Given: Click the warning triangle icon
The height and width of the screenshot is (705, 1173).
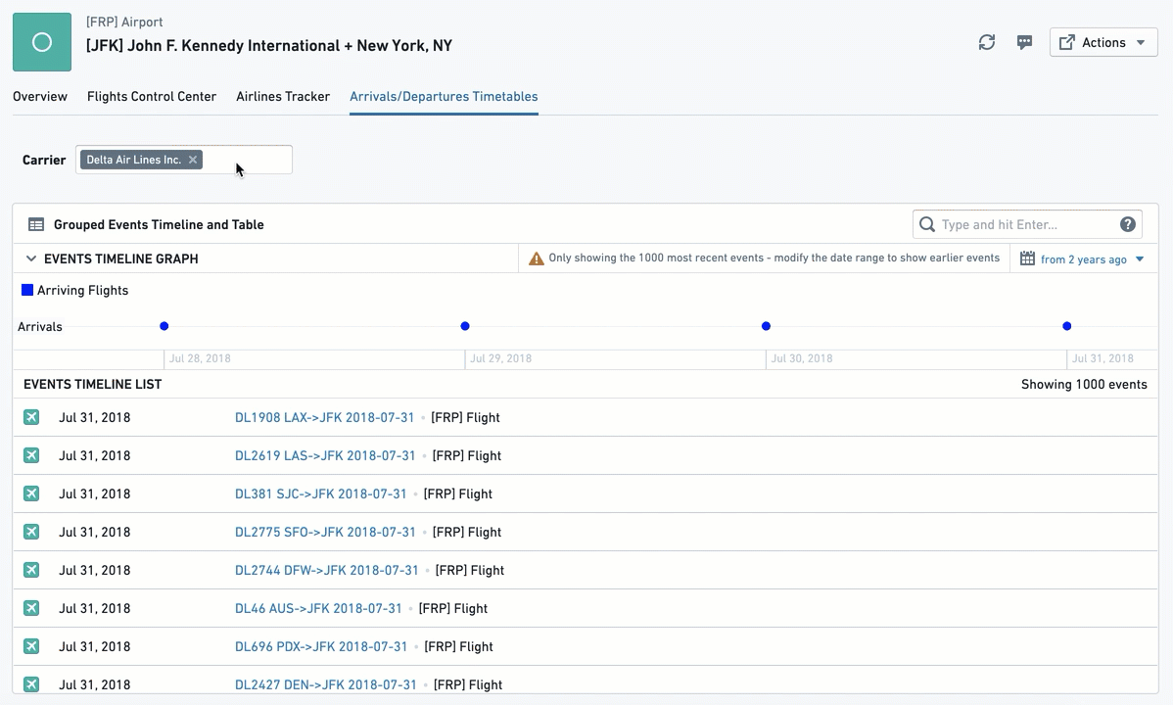Looking at the screenshot, I should (537, 258).
